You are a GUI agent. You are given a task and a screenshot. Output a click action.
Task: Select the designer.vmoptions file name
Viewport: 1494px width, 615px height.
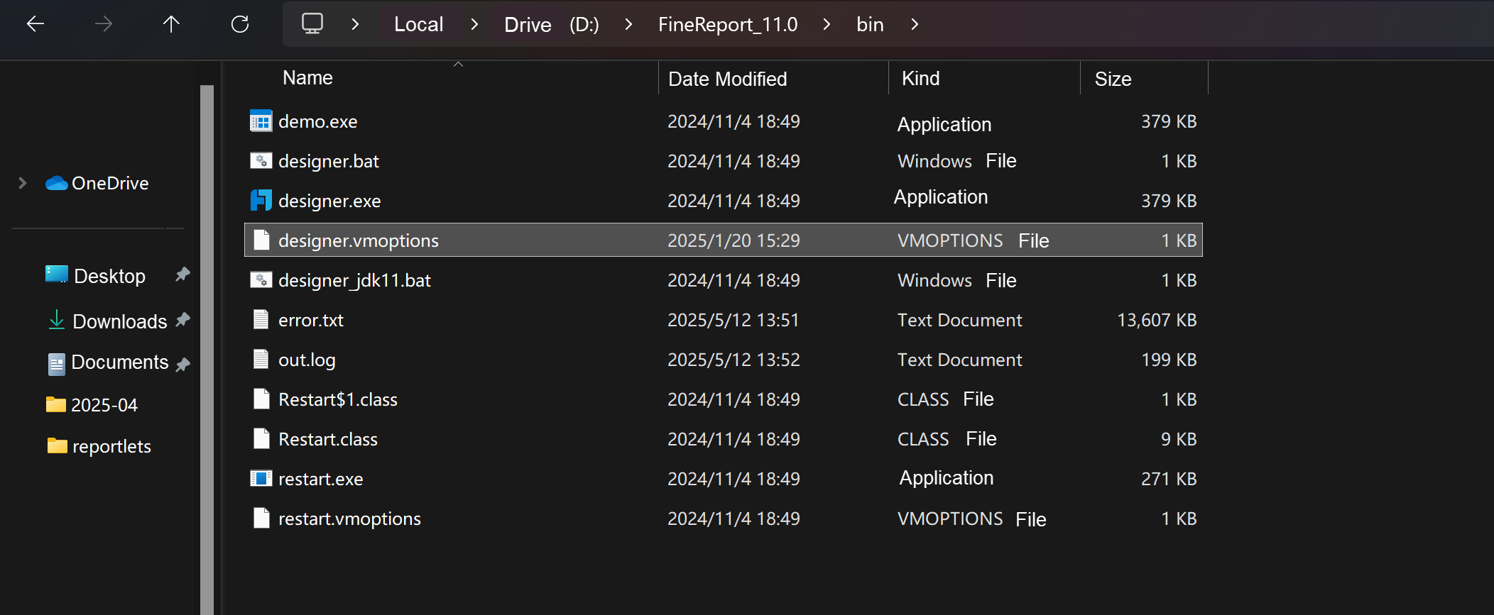point(359,240)
